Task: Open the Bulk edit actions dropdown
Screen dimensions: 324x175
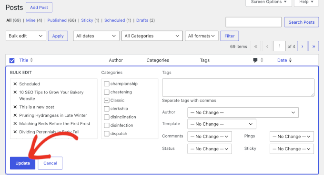Action: [26, 36]
